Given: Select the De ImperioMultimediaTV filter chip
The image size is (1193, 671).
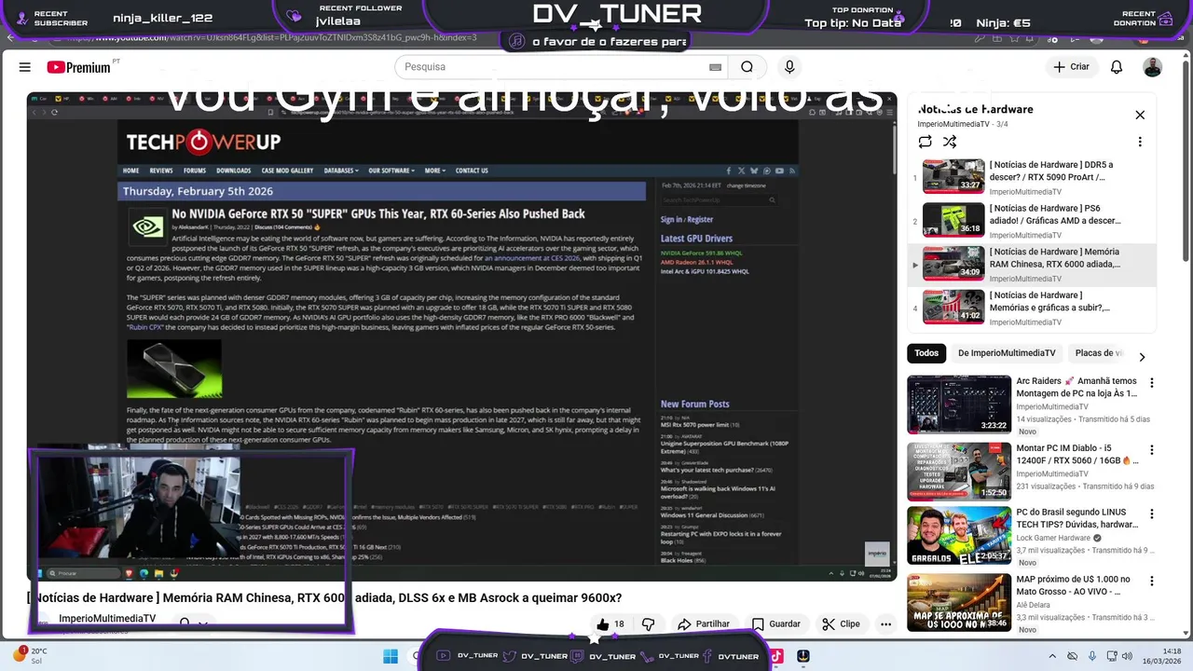Looking at the screenshot, I should pos(1007,353).
